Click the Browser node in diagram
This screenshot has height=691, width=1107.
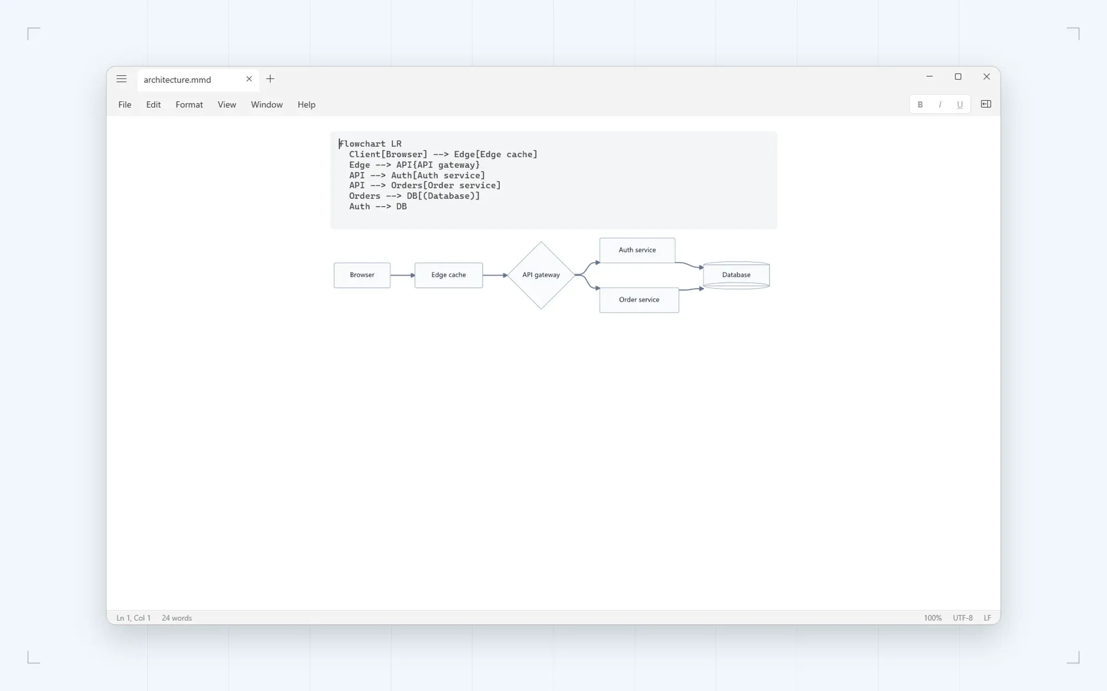pyautogui.click(x=362, y=275)
